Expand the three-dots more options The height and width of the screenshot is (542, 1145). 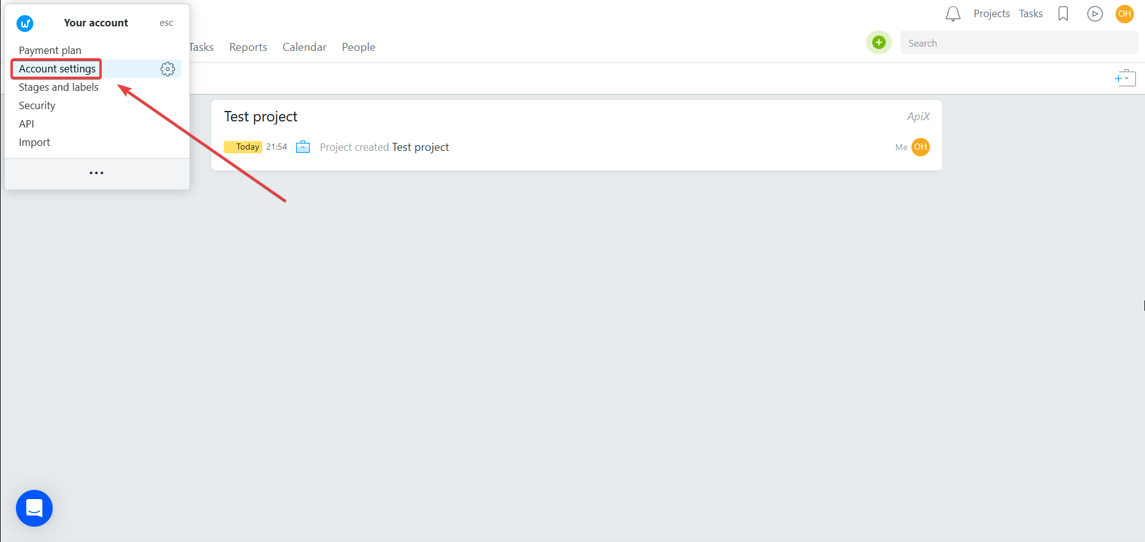click(96, 173)
